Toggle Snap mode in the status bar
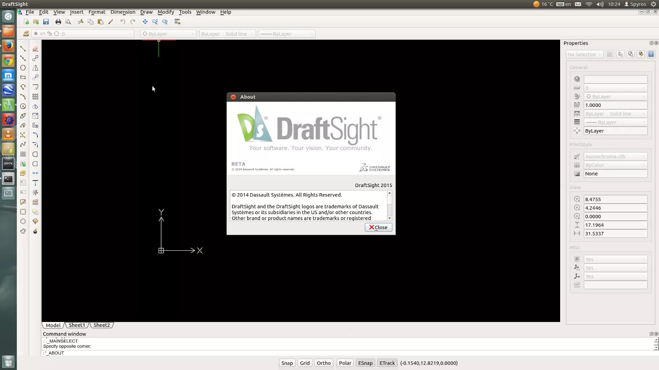This screenshot has height=370, width=659. 287,363
